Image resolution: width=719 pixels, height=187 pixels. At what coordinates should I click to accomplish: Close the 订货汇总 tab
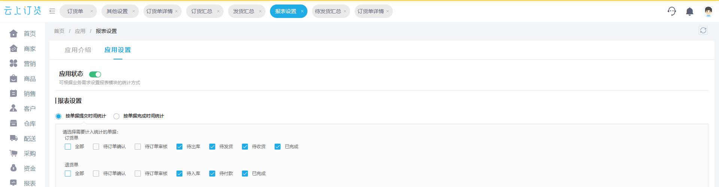pos(218,11)
